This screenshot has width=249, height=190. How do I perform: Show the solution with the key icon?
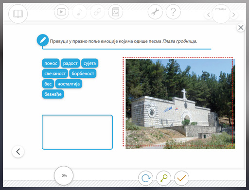[163, 178]
